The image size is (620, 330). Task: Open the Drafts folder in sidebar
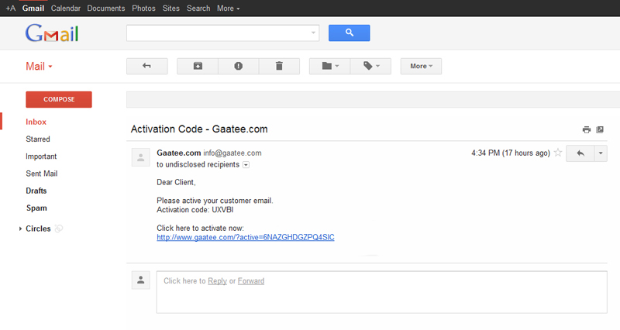[x=36, y=191]
